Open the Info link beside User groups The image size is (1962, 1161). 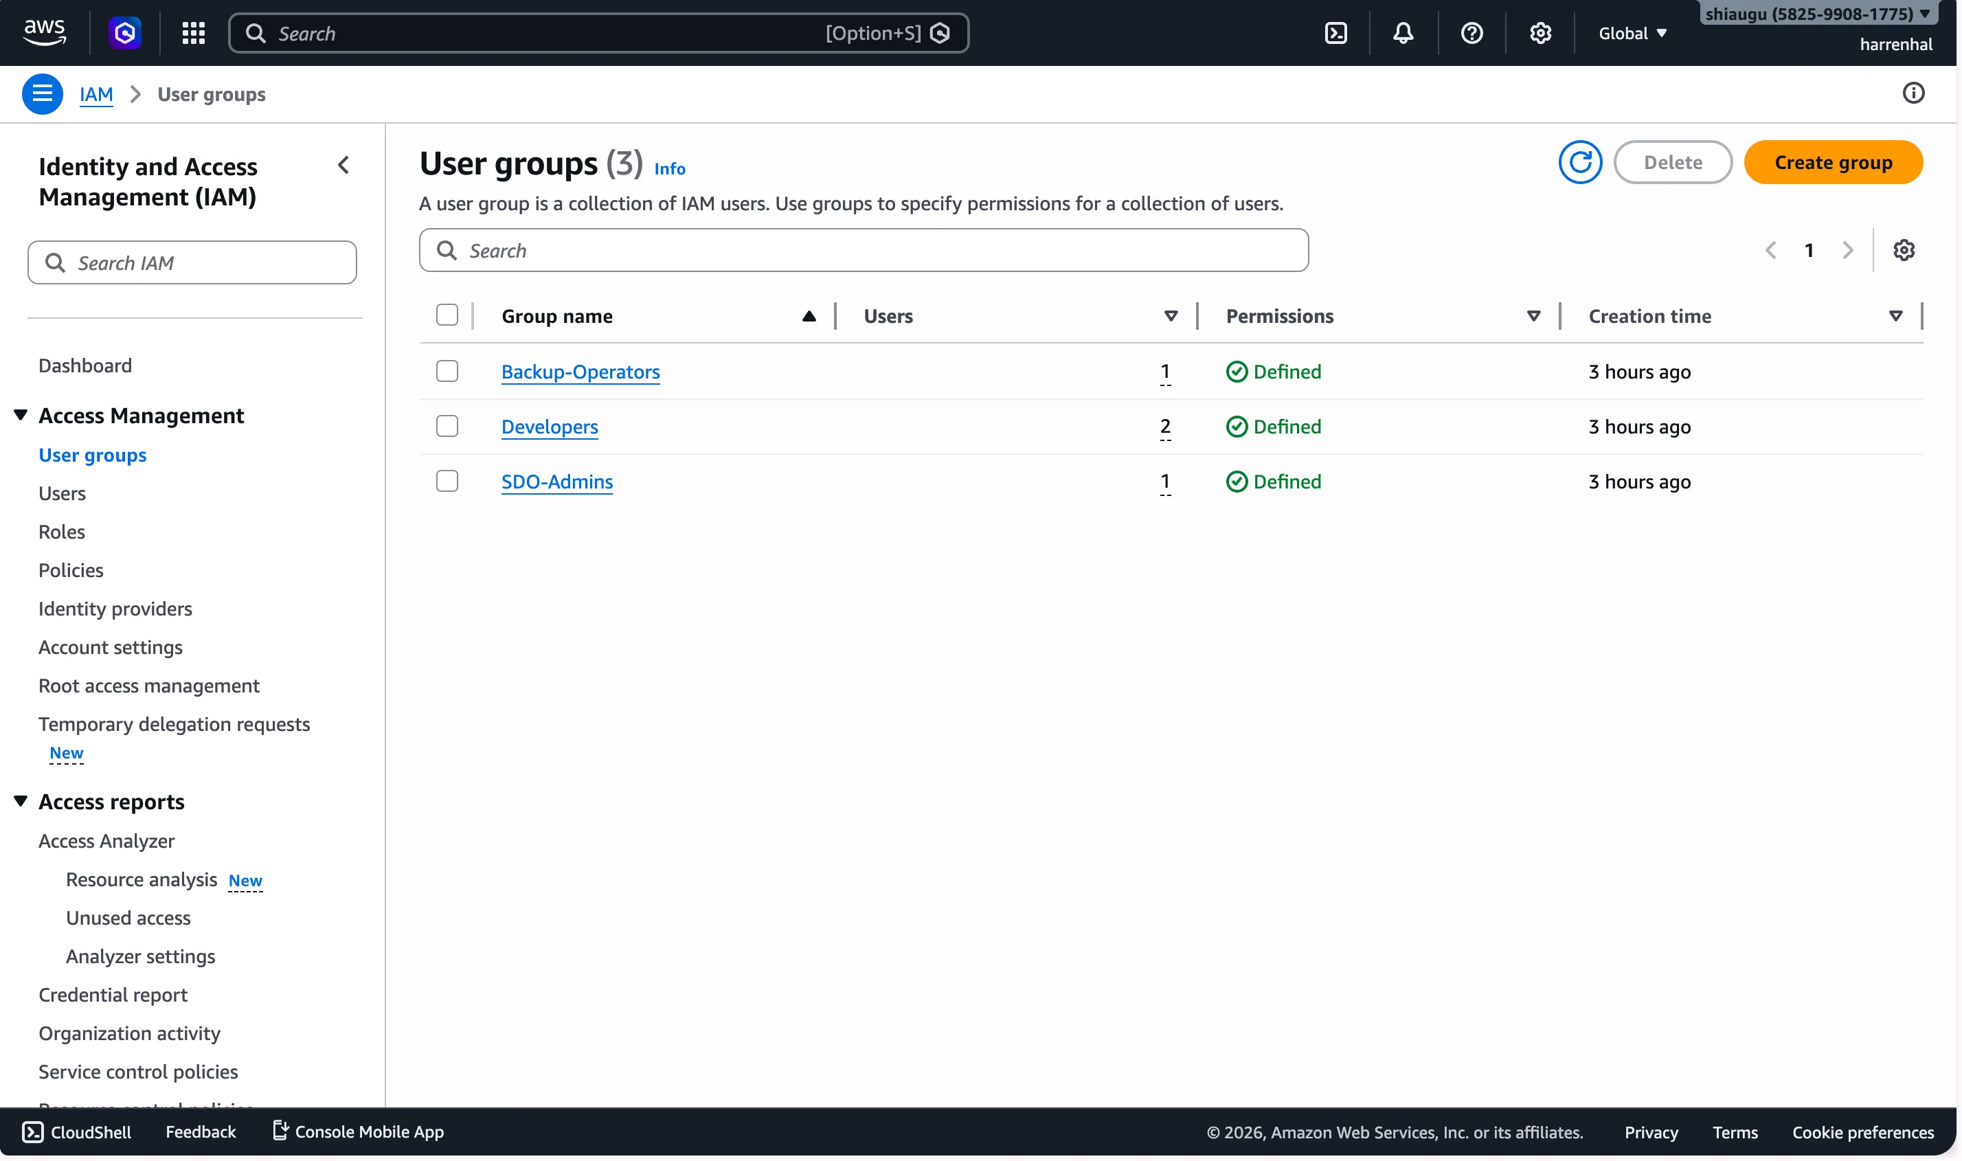coord(670,168)
